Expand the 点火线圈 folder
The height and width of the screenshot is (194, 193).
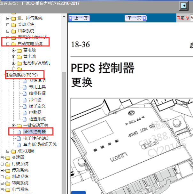click(x=8, y=151)
